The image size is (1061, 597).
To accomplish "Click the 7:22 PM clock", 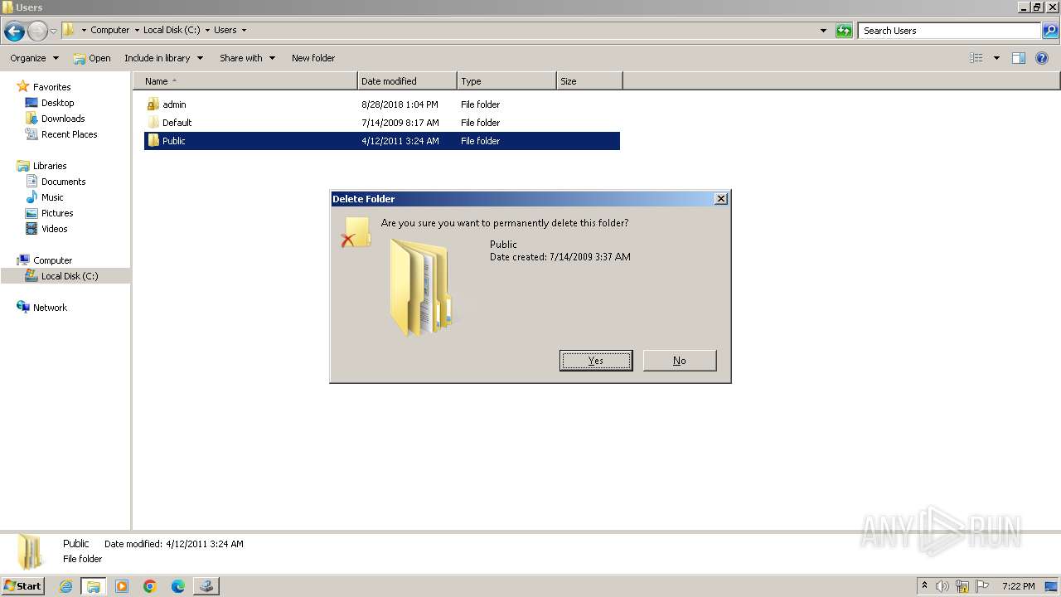I will (x=1018, y=586).
